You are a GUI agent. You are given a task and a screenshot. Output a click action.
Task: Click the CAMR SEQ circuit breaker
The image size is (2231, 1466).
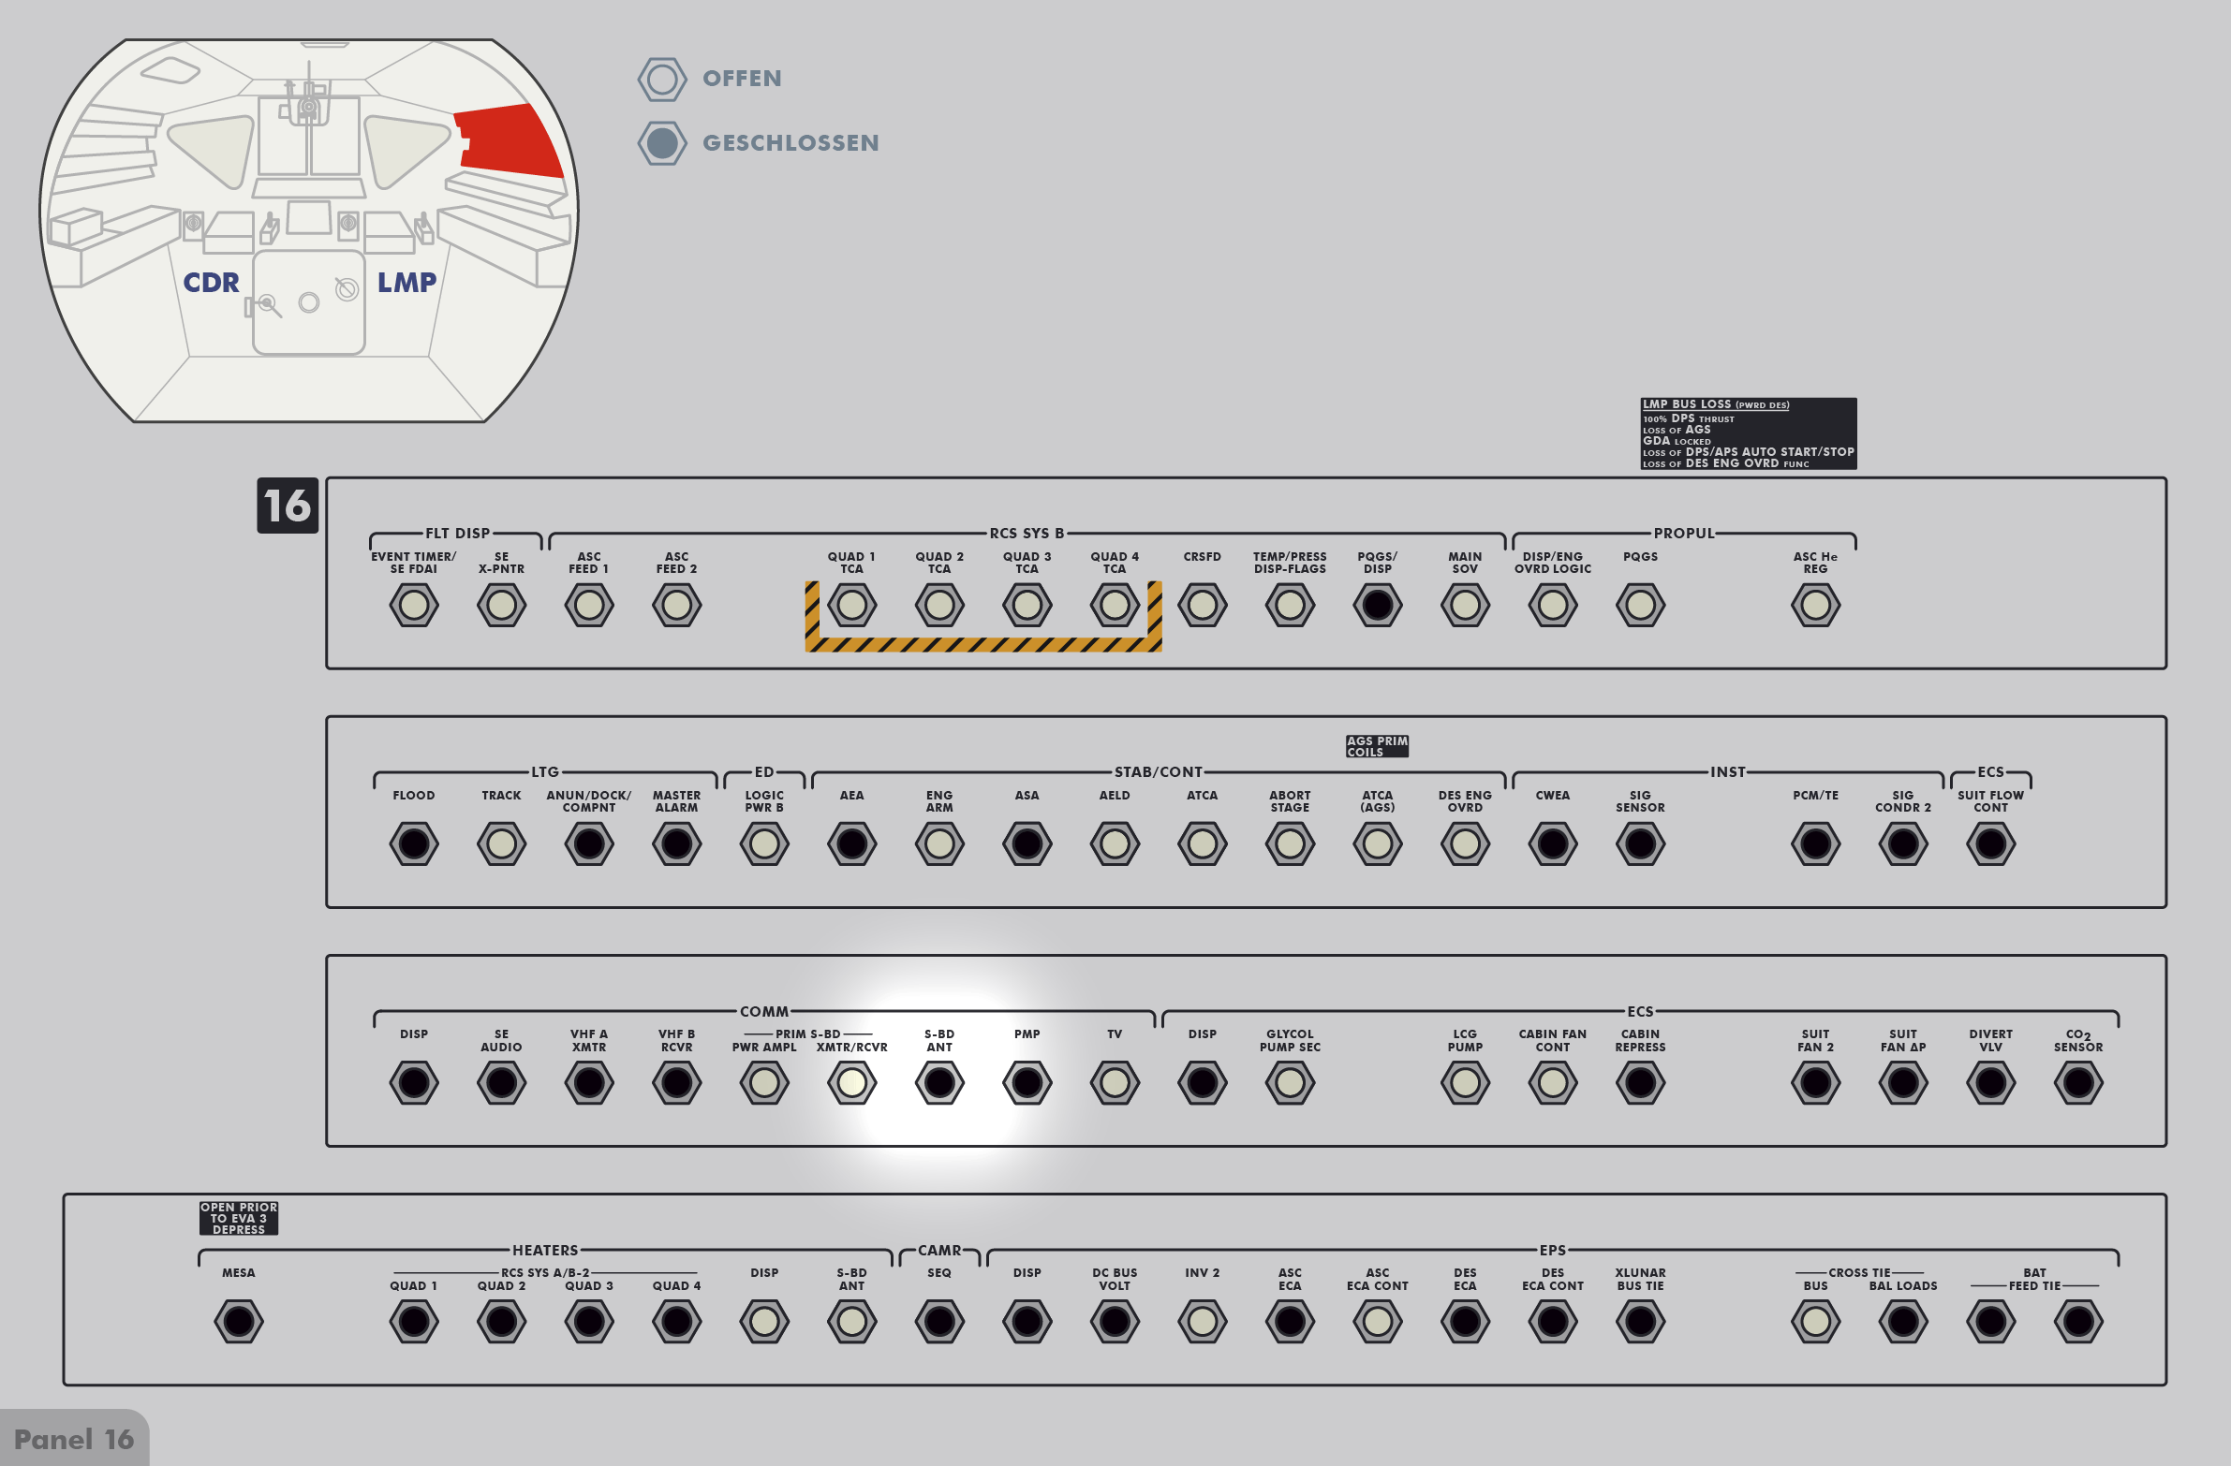(939, 1322)
